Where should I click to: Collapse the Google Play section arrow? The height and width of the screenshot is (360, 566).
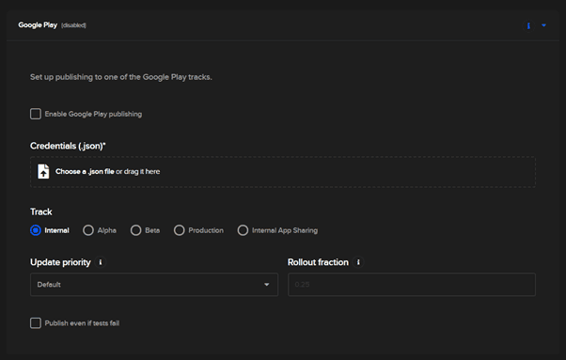543,25
